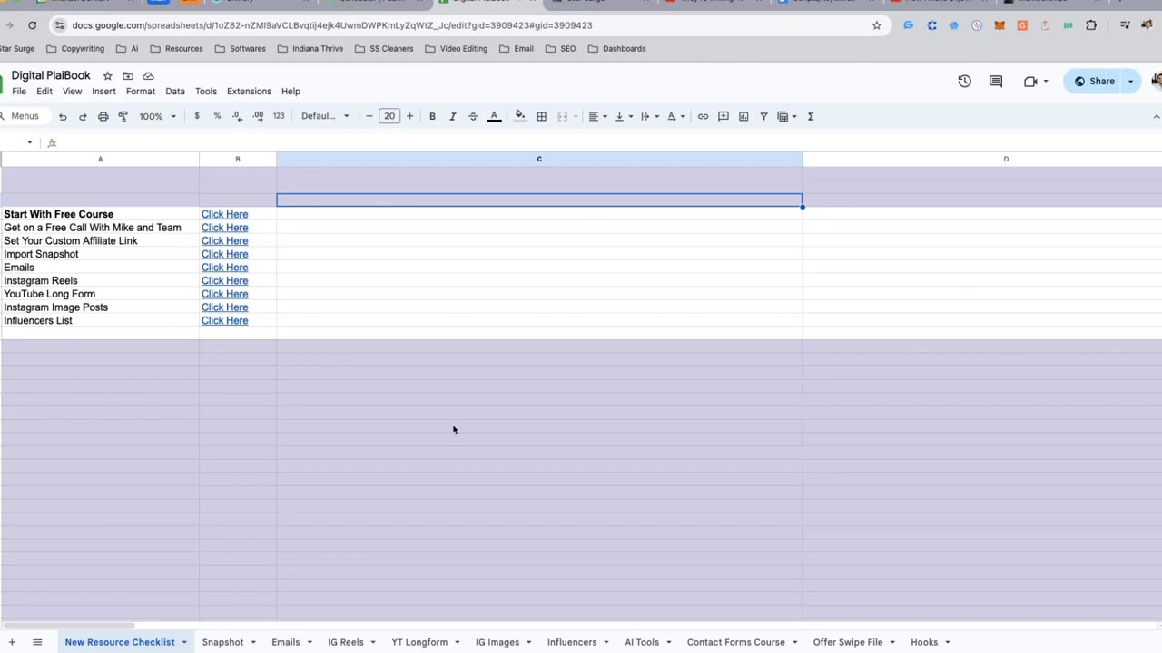Open all sheets list icon
1162x653 pixels.
(x=37, y=642)
